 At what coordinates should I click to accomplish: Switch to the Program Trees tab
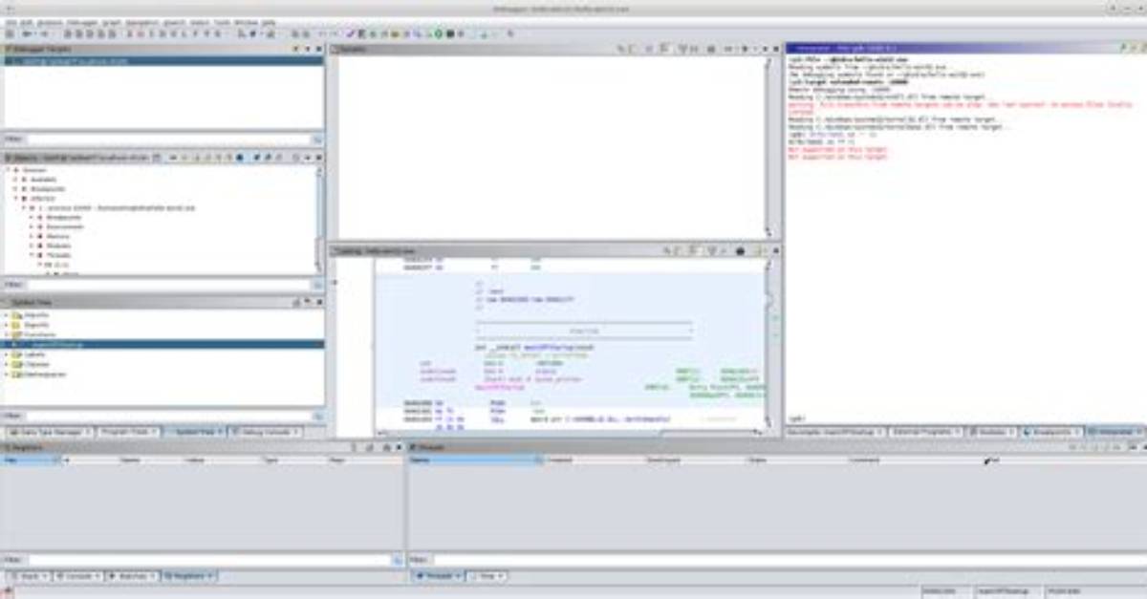127,432
